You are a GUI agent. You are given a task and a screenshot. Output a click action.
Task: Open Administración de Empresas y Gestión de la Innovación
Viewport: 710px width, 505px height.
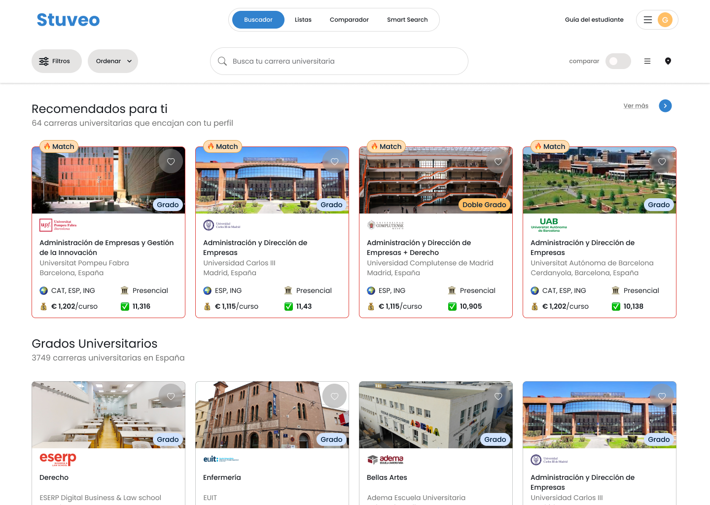(x=106, y=248)
